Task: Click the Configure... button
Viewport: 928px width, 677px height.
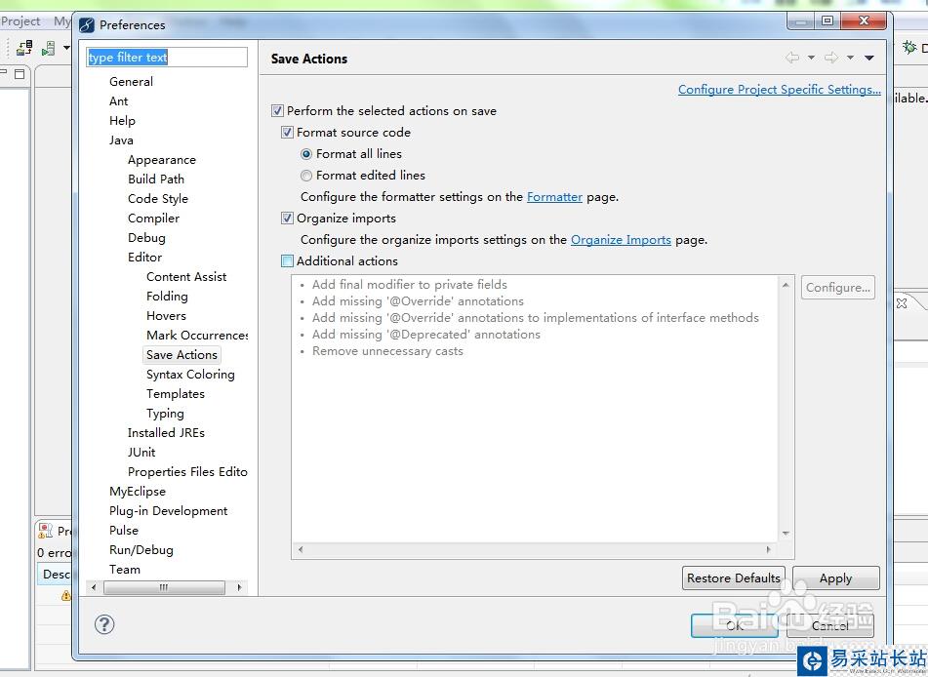Action: pos(838,288)
